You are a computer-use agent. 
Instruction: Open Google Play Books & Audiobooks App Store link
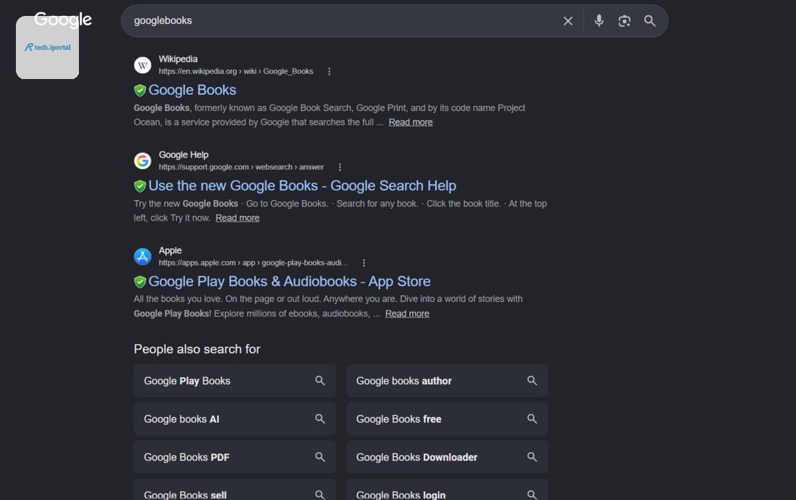[x=290, y=282]
